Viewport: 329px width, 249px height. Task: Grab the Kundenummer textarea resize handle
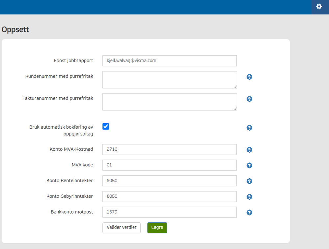[235, 87]
